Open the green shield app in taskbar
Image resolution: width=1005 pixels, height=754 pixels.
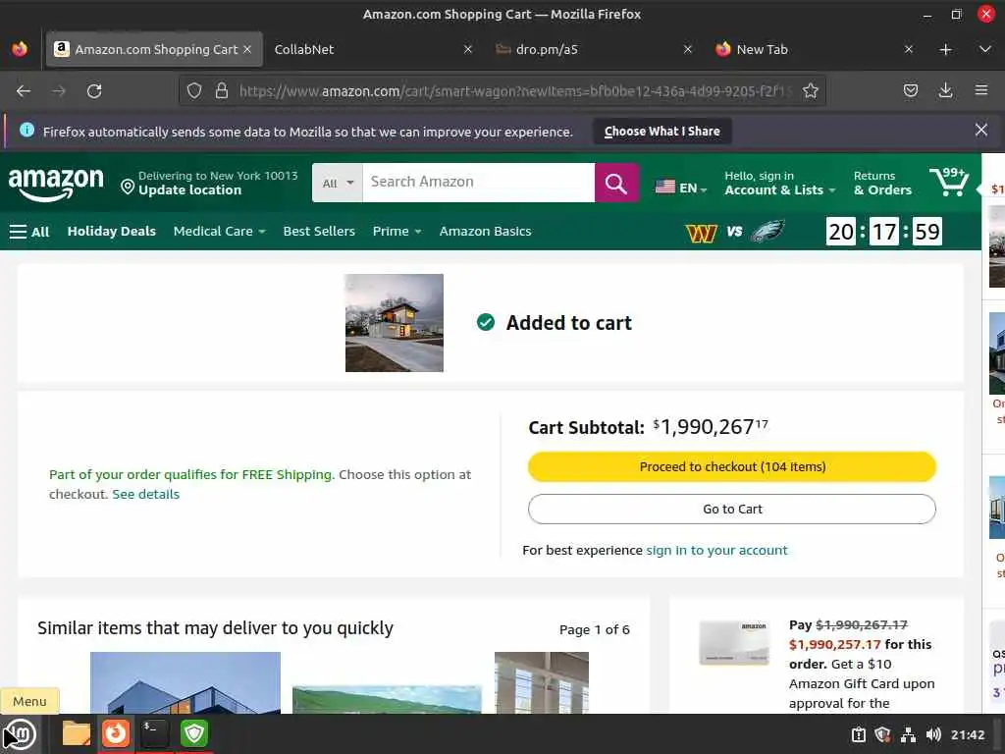[x=194, y=733]
